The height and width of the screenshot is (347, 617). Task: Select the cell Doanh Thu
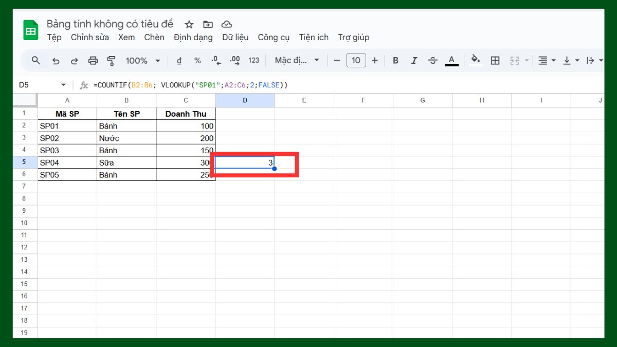point(186,114)
